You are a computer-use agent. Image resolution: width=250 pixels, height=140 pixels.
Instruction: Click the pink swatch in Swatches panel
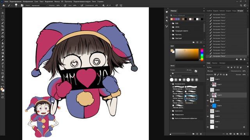(x=174, y=19)
